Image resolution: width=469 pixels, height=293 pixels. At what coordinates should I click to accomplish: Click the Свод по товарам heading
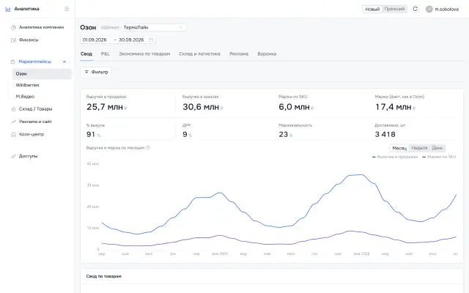pyautogui.click(x=104, y=277)
